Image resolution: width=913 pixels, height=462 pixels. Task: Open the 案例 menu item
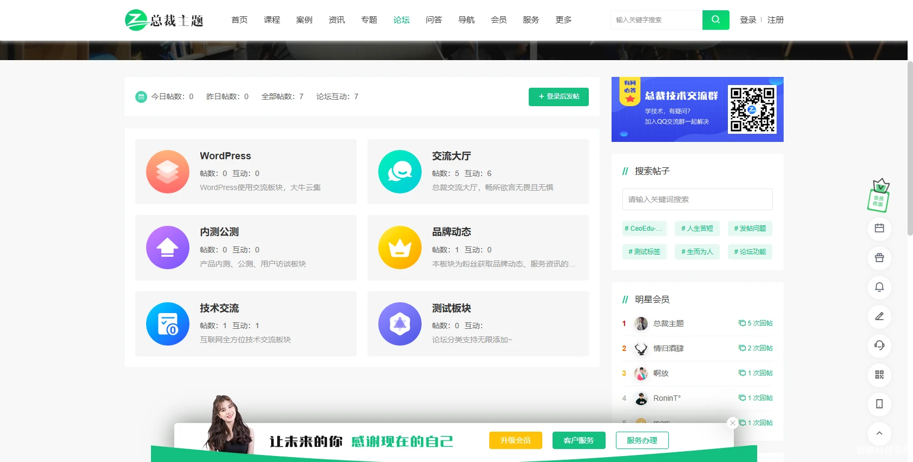point(304,20)
